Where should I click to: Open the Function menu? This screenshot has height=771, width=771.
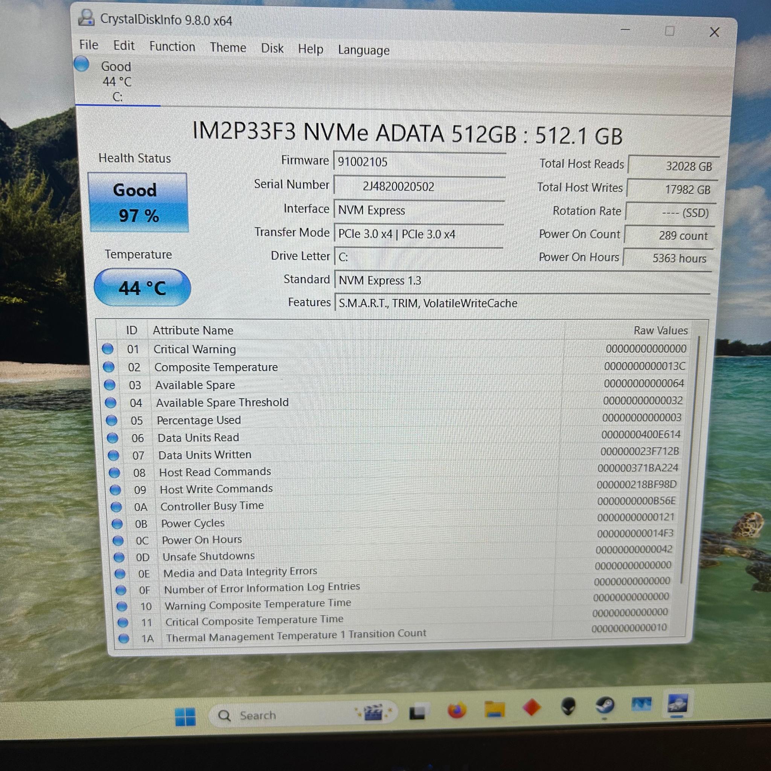click(x=172, y=47)
